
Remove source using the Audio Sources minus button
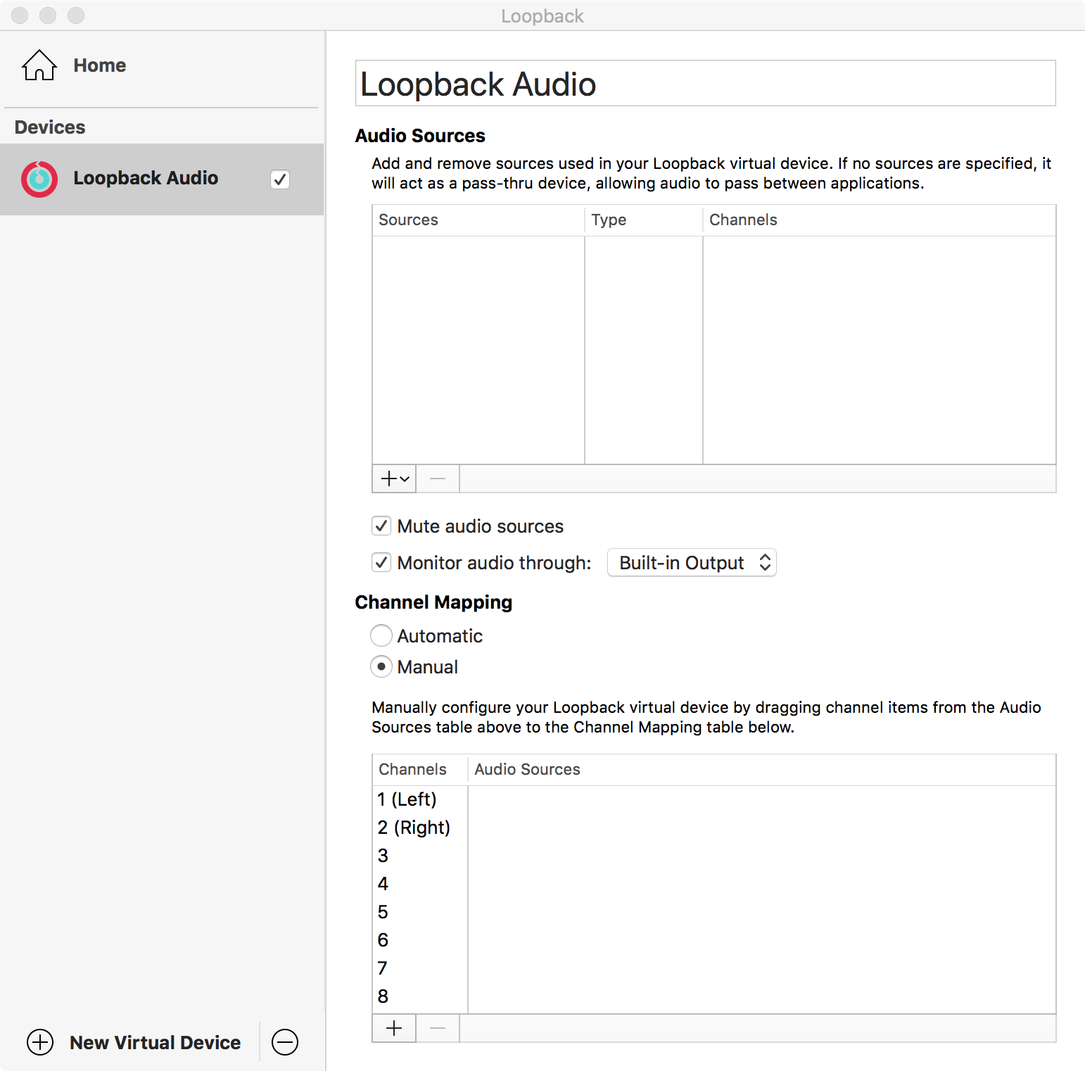click(x=438, y=479)
